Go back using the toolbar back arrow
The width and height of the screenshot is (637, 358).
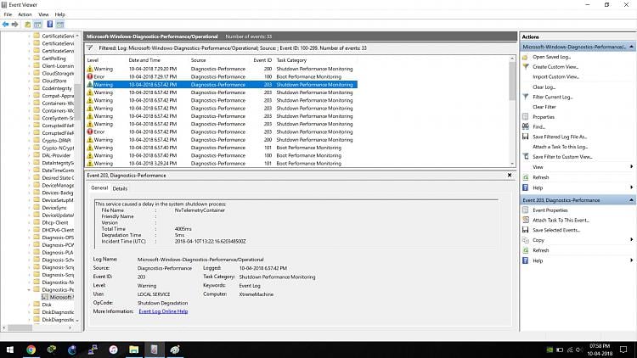click(5, 25)
